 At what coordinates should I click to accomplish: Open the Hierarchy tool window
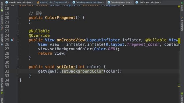click(x=182, y=24)
